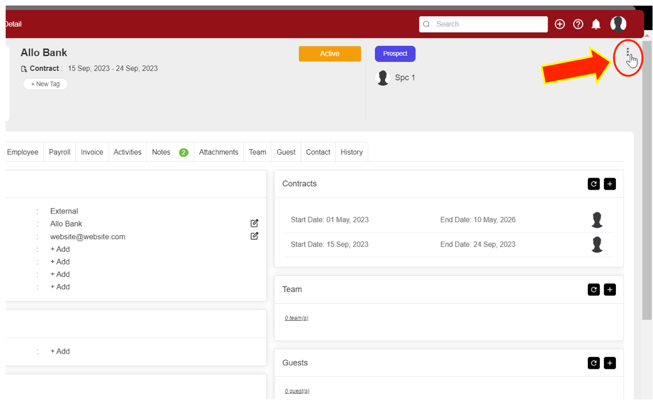The image size is (653, 407).
Task: Edit the website@website.com email field
Action: pyautogui.click(x=254, y=236)
